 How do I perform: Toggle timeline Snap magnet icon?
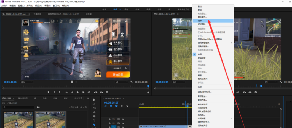tap(111, 106)
